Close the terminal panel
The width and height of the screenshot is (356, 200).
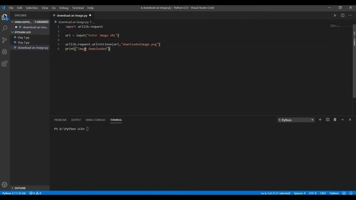[x=350, y=120]
